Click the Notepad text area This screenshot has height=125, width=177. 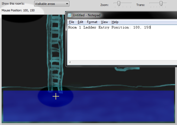point(122,43)
